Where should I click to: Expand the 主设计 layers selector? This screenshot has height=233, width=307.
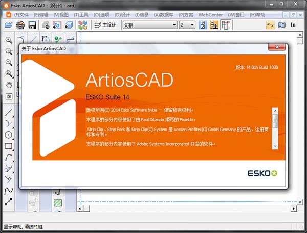point(106,25)
